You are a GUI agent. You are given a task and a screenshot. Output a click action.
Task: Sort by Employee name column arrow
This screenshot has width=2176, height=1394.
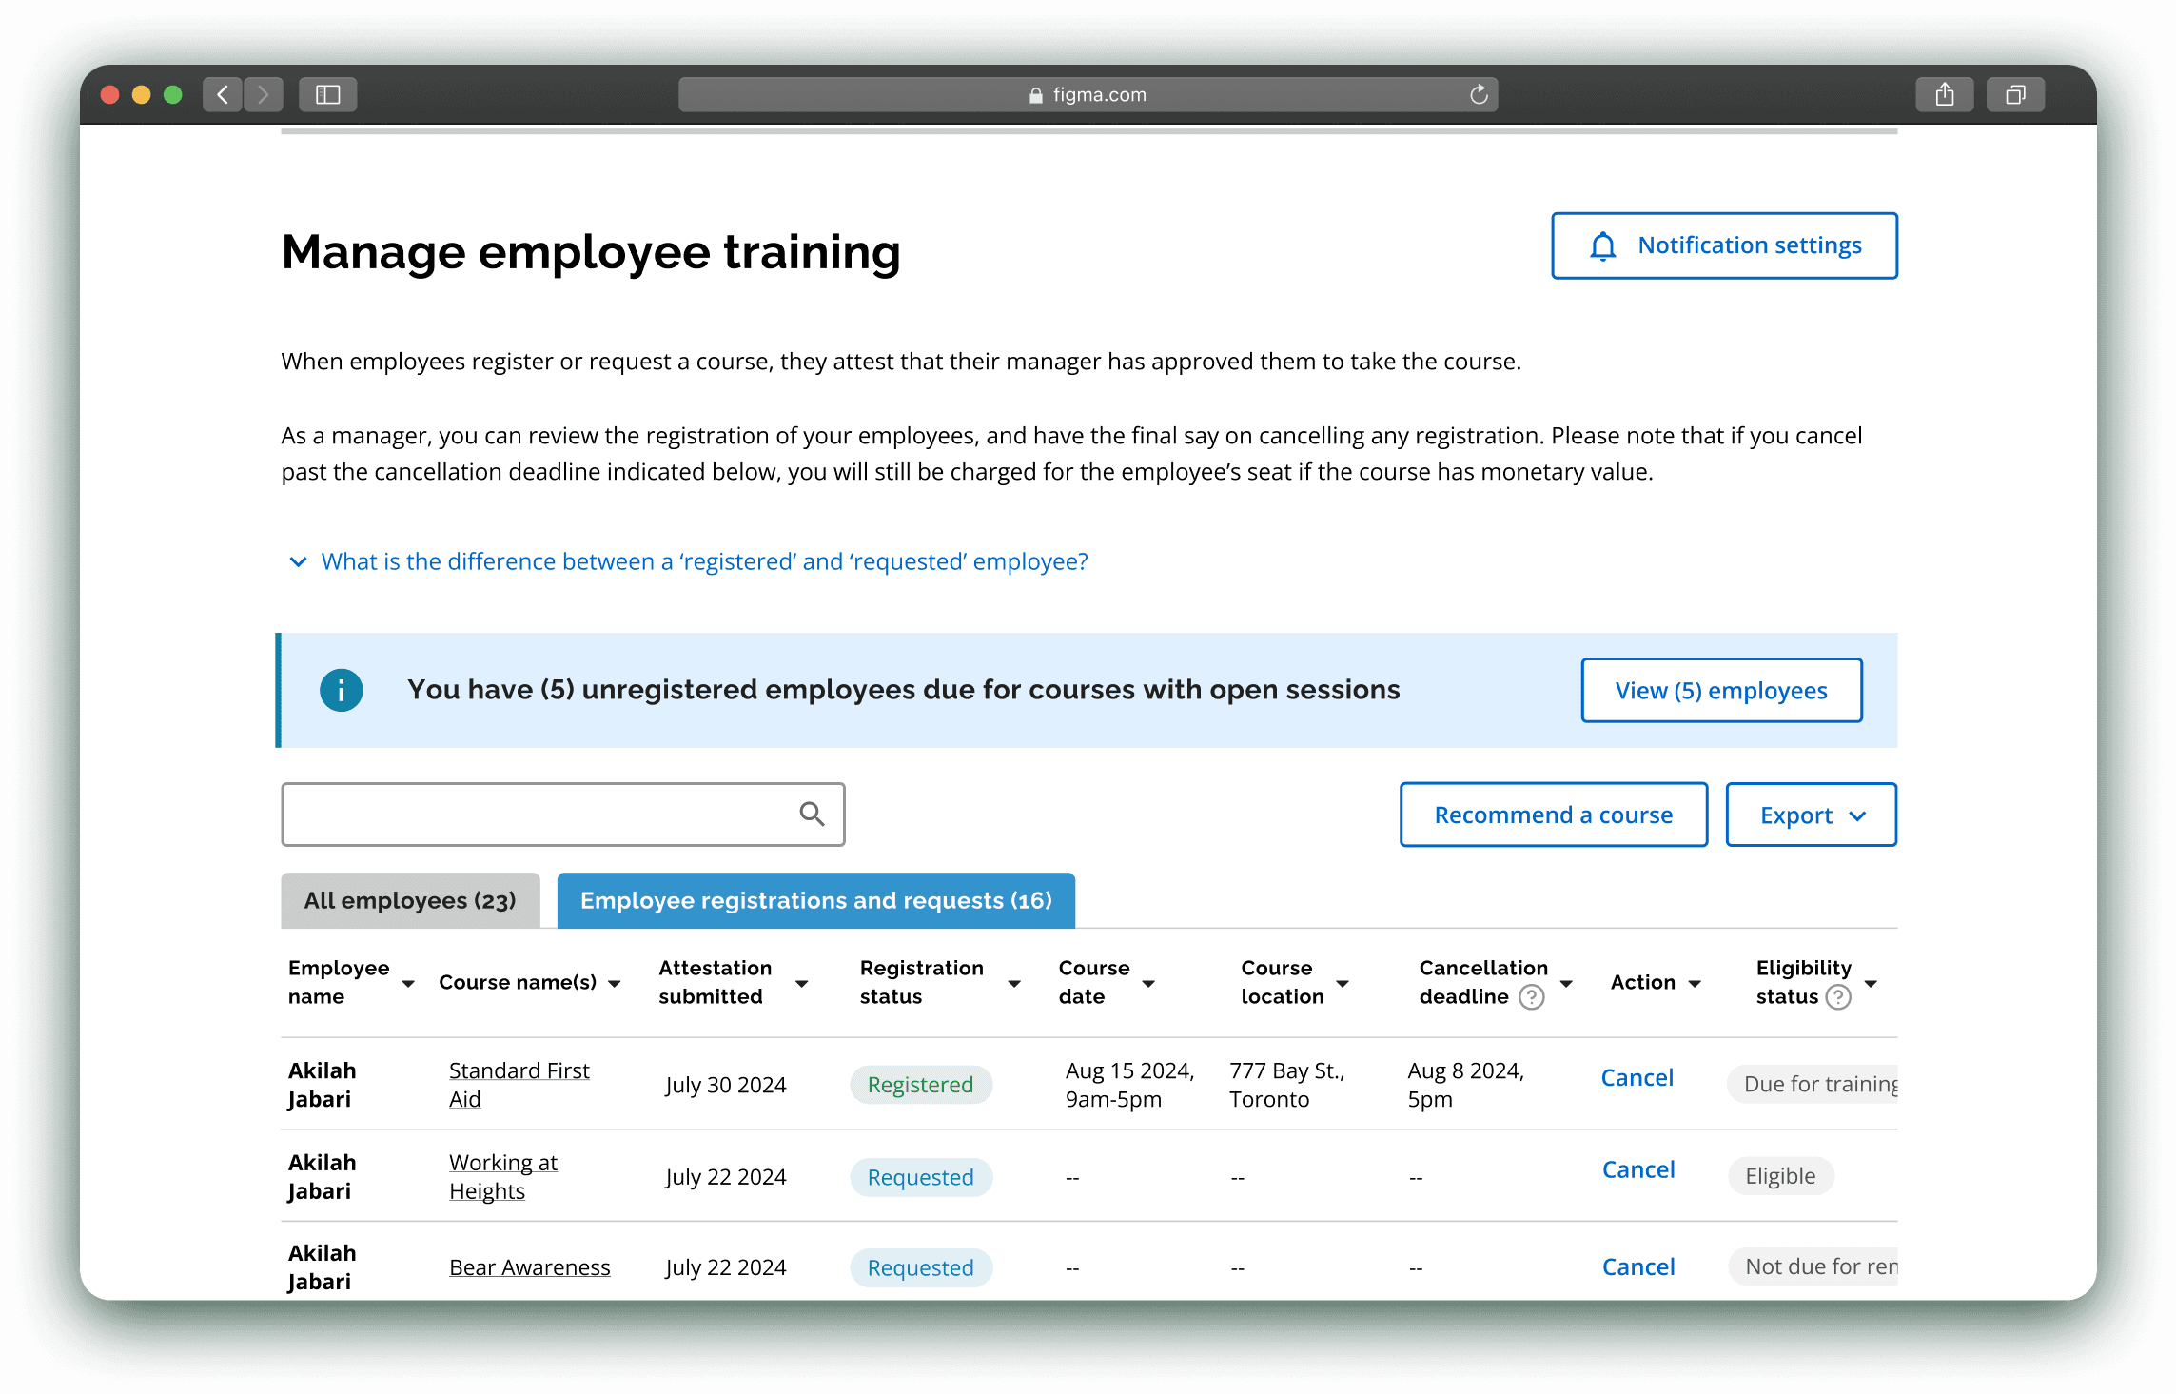pos(408,983)
